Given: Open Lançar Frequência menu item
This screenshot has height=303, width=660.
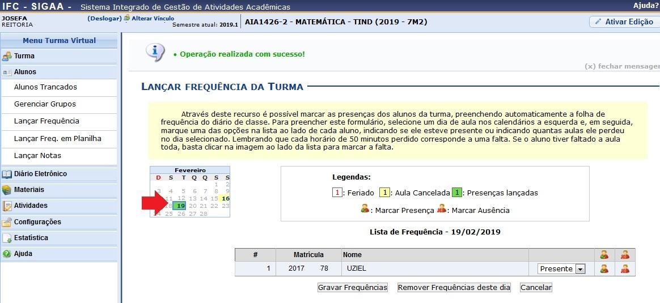Looking at the screenshot, I should pyautogui.click(x=46, y=121).
